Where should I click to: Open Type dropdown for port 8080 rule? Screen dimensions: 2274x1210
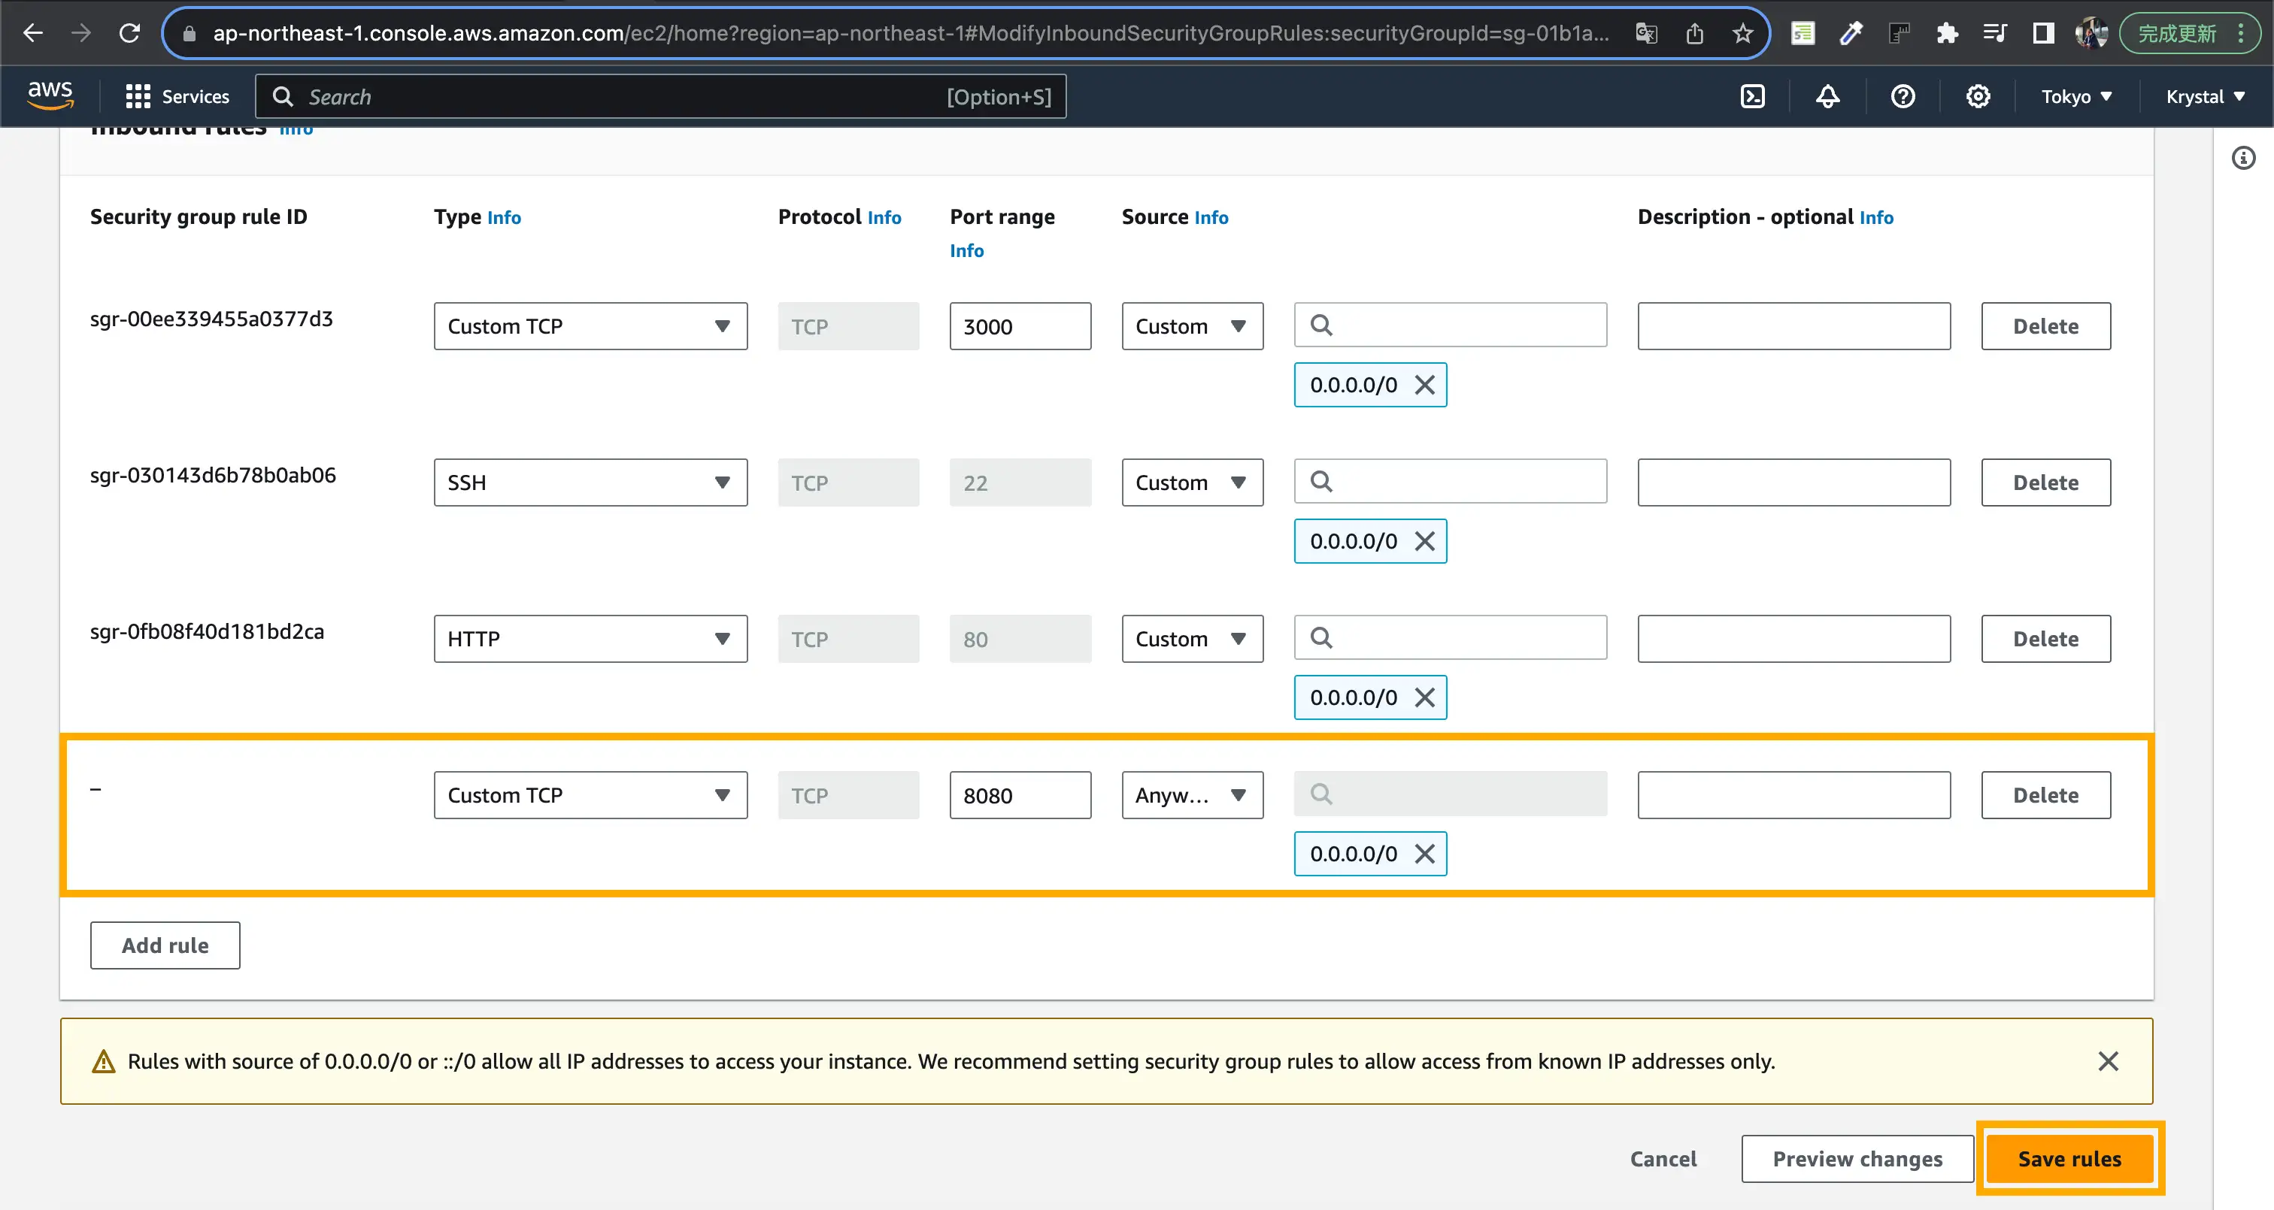590,795
